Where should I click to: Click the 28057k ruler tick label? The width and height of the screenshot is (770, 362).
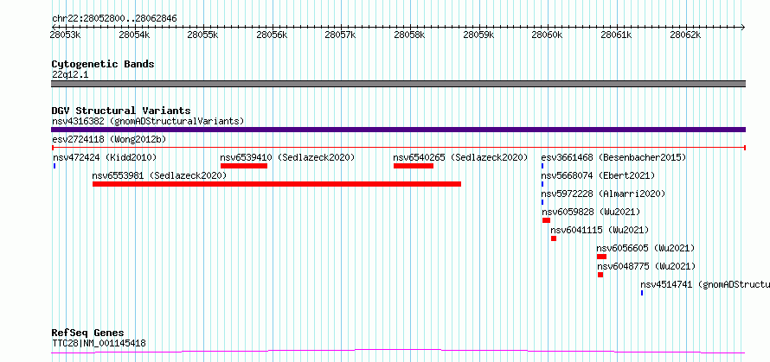pos(341,35)
